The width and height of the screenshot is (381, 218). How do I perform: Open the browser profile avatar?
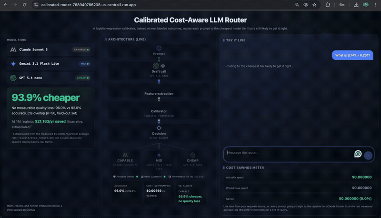point(366,5)
